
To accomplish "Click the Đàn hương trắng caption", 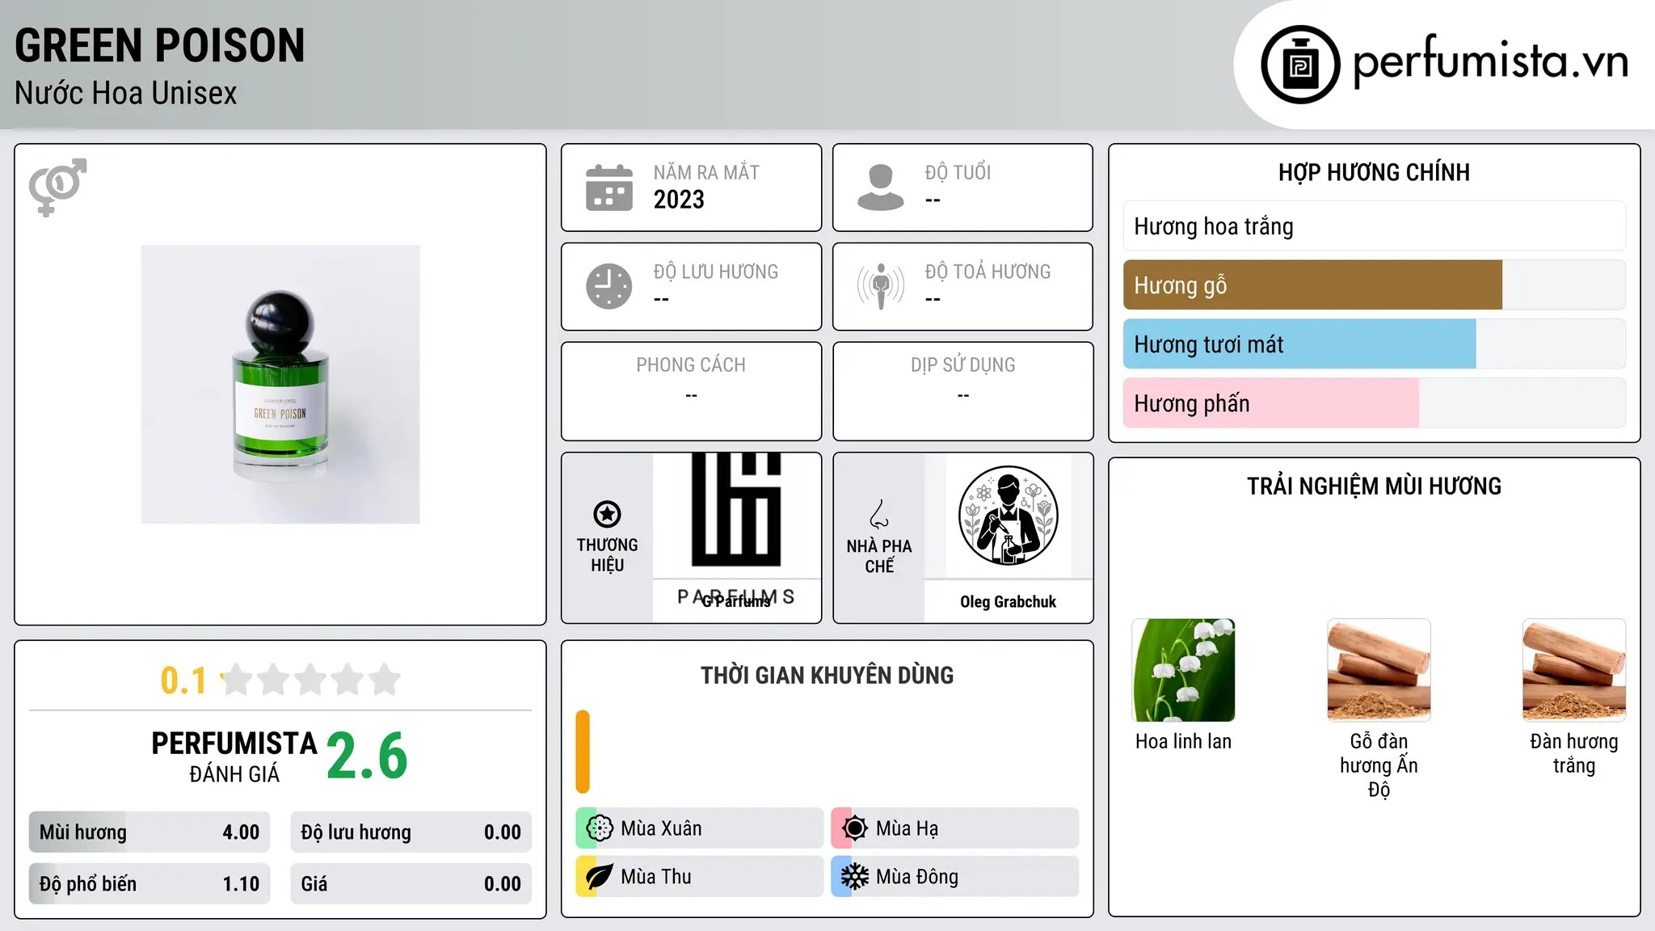I will 1574,753.
